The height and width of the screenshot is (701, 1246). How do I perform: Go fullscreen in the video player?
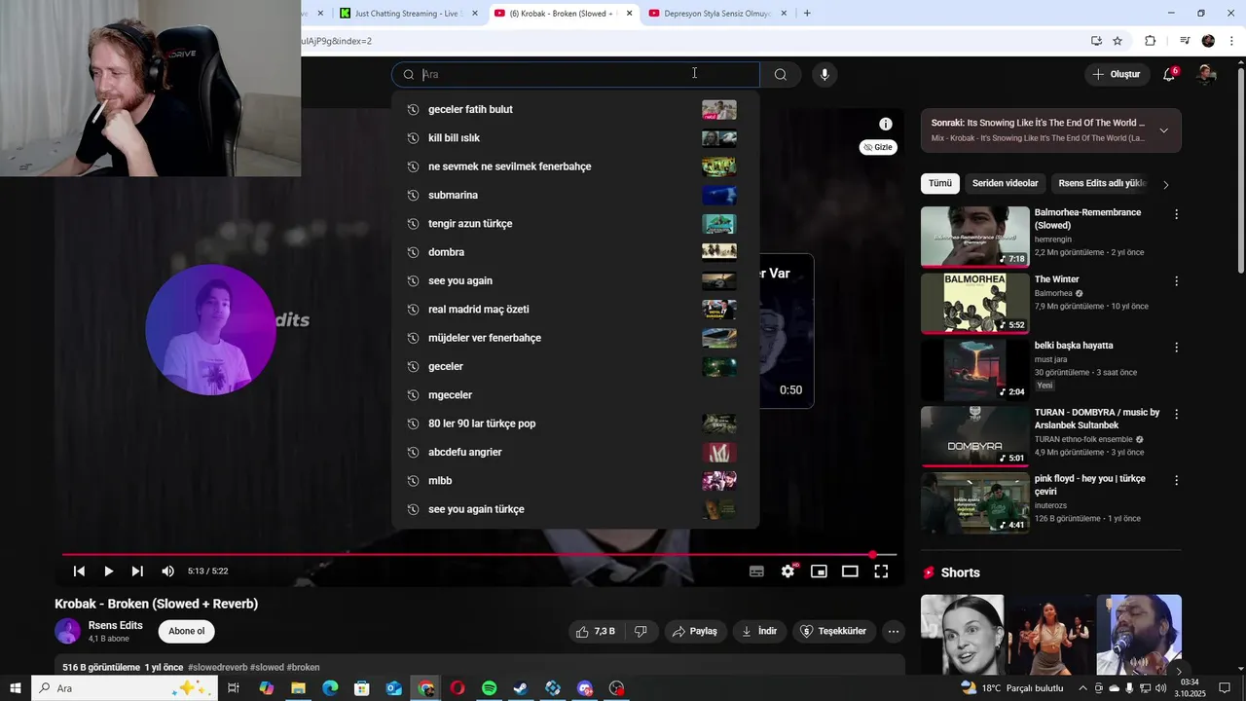tap(881, 572)
